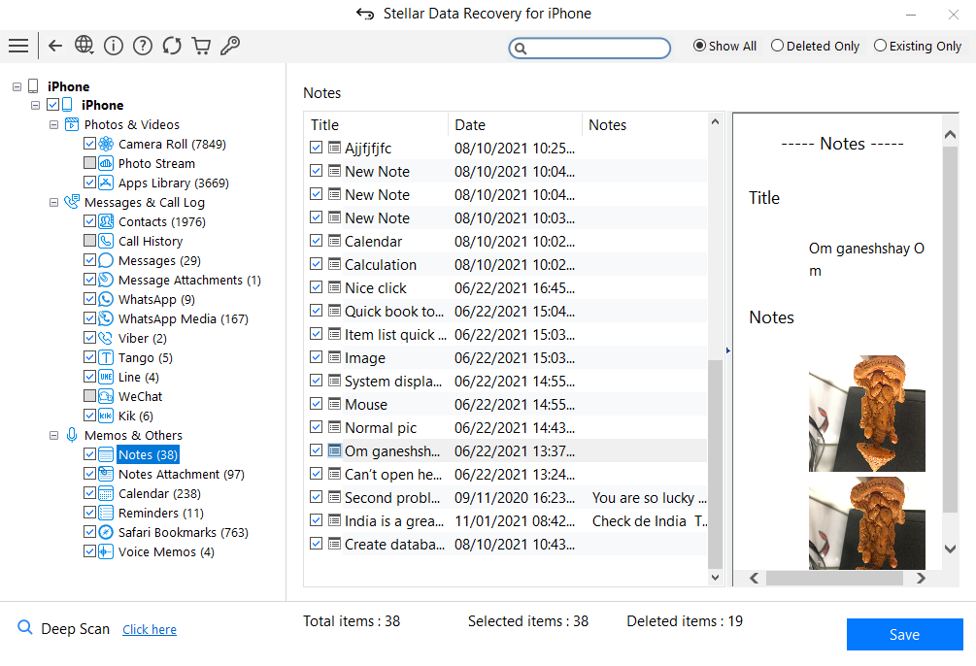Sort notes by Date column header
This screenshot has width=976, height=666.
514,124
